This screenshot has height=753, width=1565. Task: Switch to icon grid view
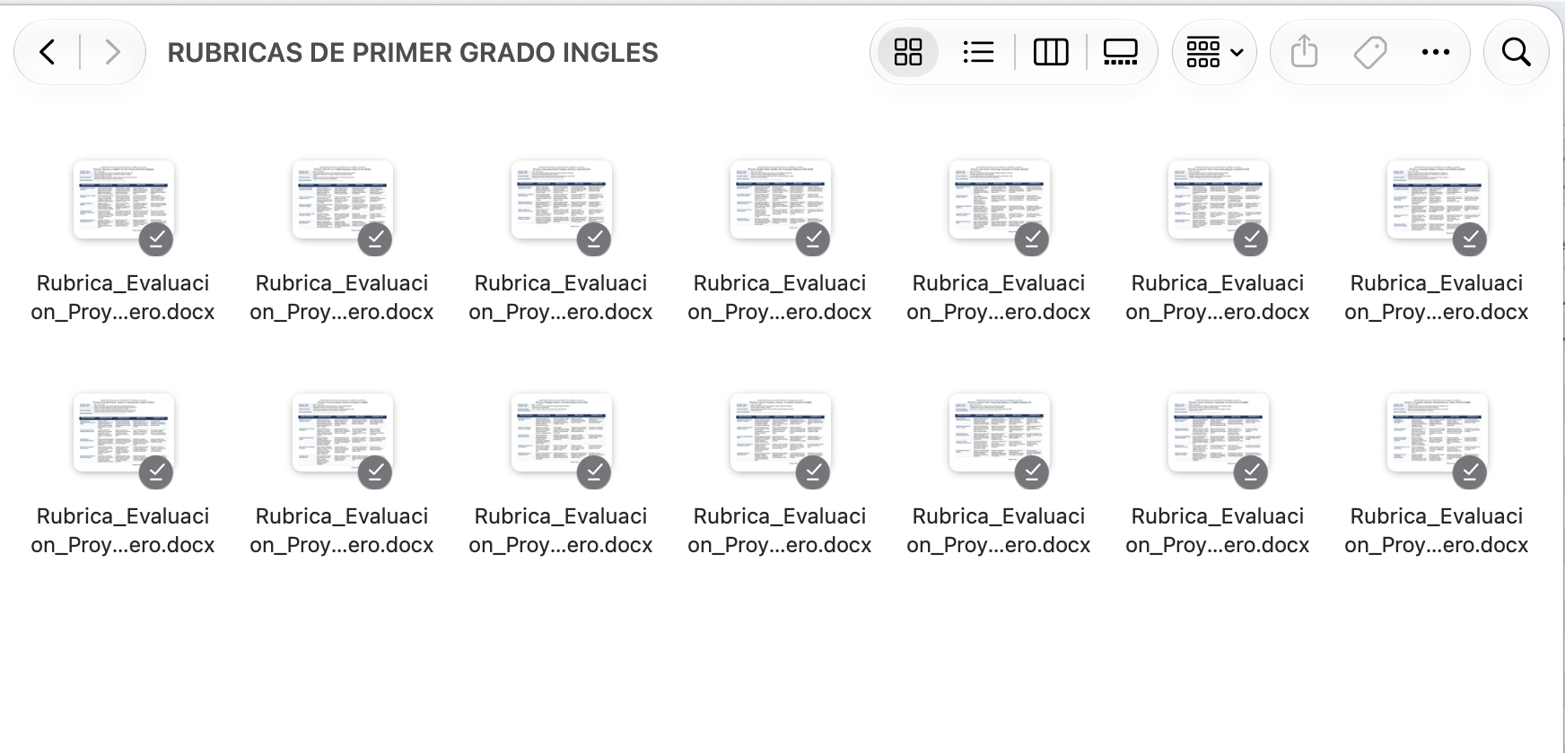tap(908, 52)
